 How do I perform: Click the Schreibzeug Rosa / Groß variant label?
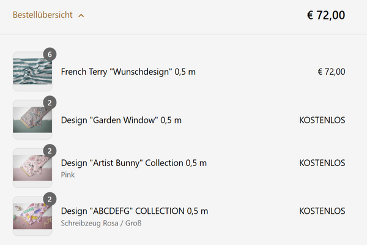[x=101, y=223]
